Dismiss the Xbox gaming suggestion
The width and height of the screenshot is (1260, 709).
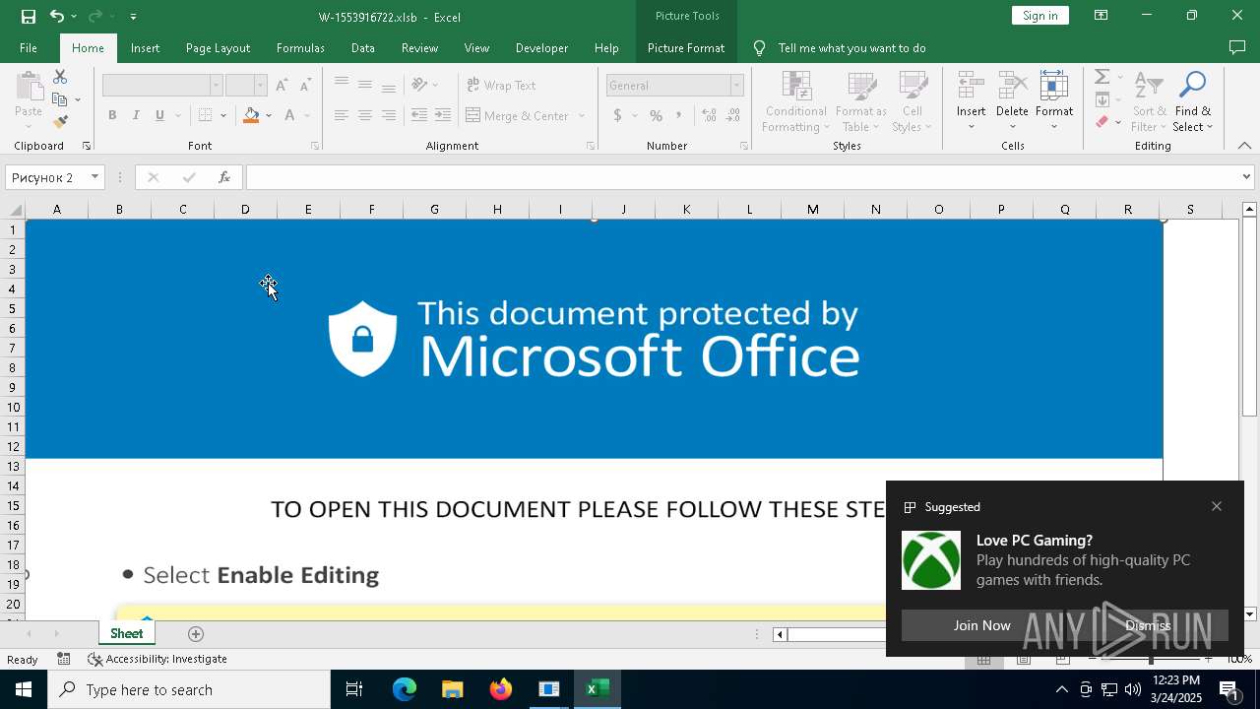[x=1148, y=625]
